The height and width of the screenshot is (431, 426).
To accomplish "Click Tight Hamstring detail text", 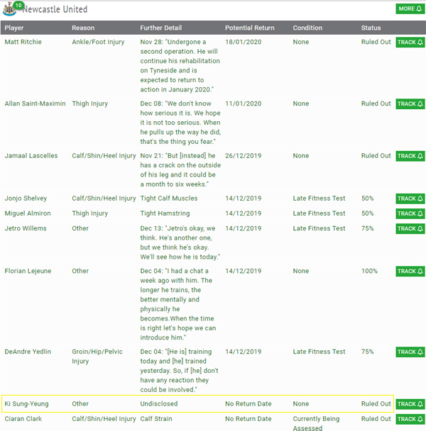I will [x=165, y=213].
